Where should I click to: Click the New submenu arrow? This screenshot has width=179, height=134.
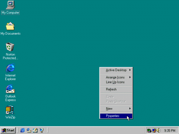tap(130, 108)
